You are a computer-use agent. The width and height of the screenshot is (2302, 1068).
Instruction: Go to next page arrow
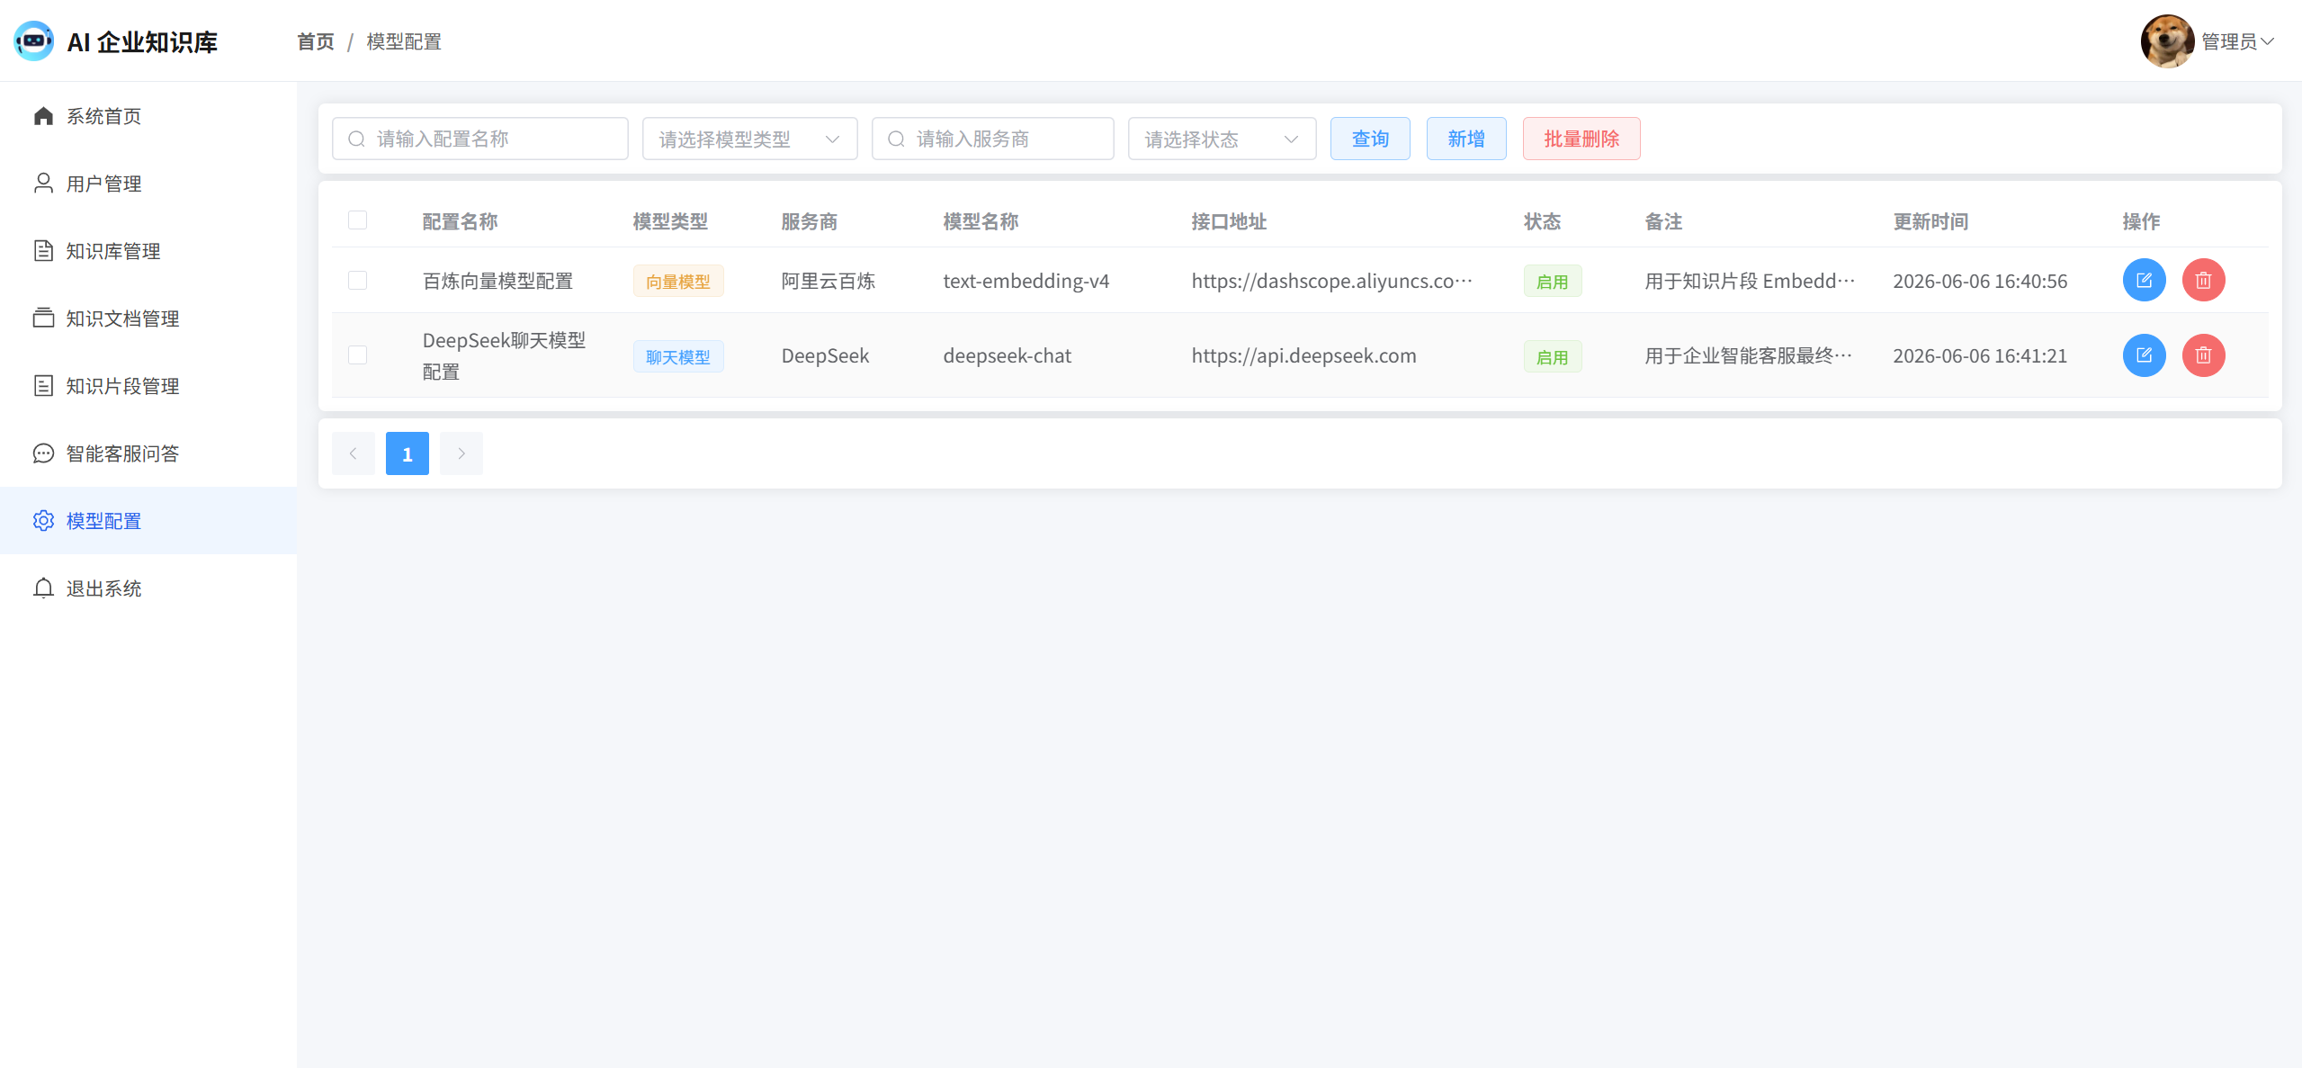click(x=461, y=453)
